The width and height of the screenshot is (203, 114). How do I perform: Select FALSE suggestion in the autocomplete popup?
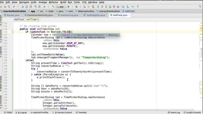pos(88,35)
